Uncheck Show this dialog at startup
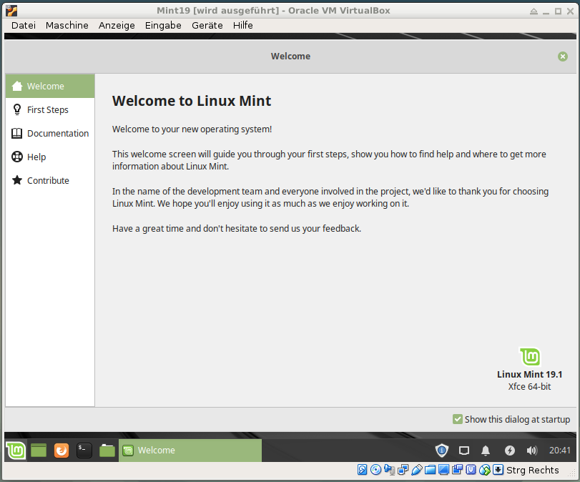The width and height of the screenshot is (580, 482). point(457,419)
